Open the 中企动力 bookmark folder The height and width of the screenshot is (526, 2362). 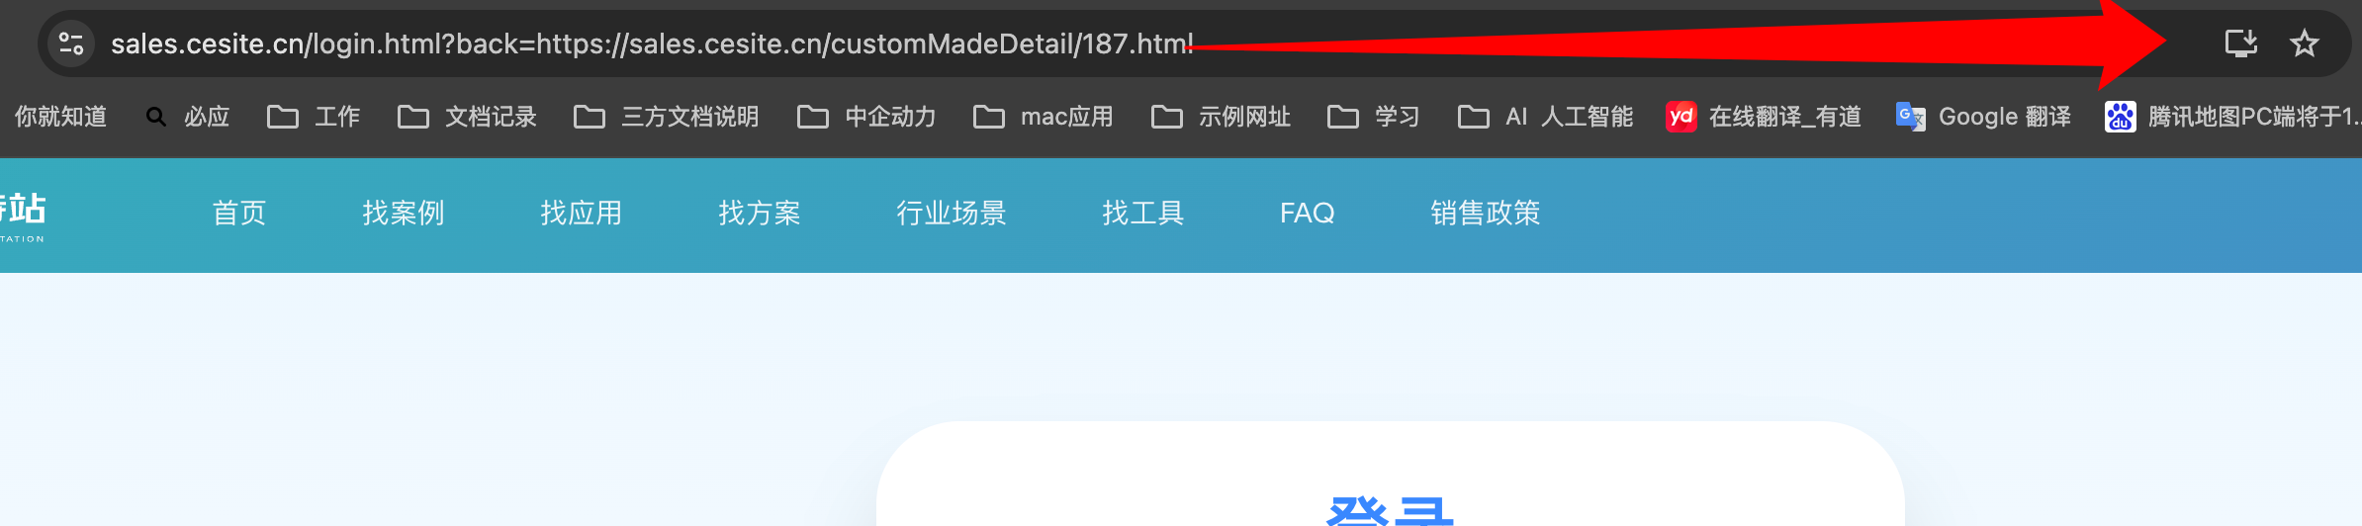(x=866, y=117)
